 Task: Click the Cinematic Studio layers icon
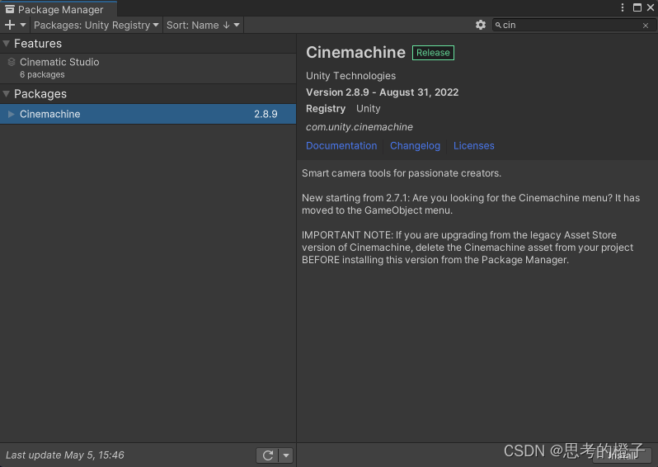pyautogui.click(x=12, y=62)
